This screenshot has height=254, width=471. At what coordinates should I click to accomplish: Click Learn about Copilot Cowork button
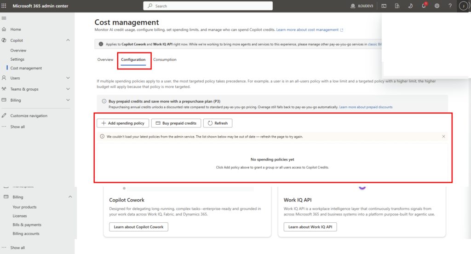tap(139, 227)
